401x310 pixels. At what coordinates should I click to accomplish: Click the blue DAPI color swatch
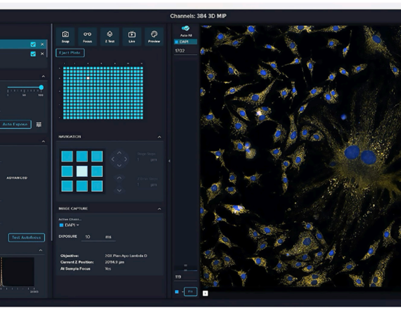[x=61, y=225]
